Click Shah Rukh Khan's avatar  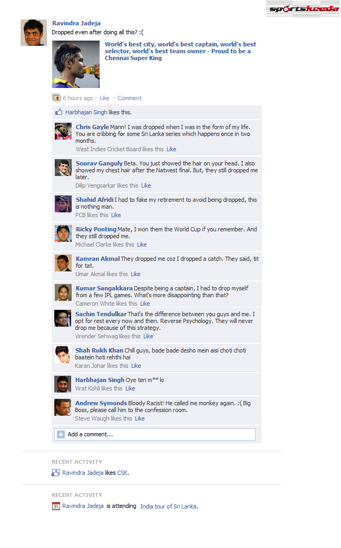[x=63, y=355]
